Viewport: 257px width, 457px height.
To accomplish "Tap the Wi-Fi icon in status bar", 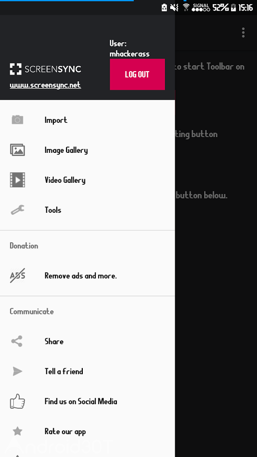I will pyautogui.click(x=186, y=7).
